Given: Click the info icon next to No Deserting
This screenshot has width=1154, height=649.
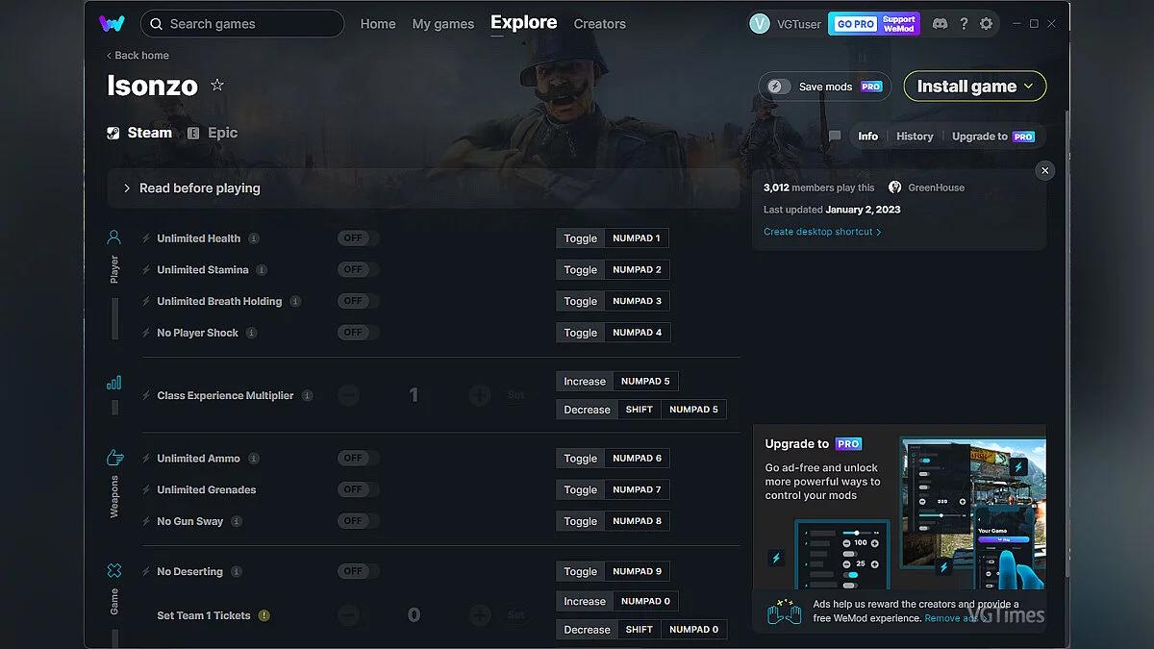Looking at the screenshot, I should pos(237,571).
